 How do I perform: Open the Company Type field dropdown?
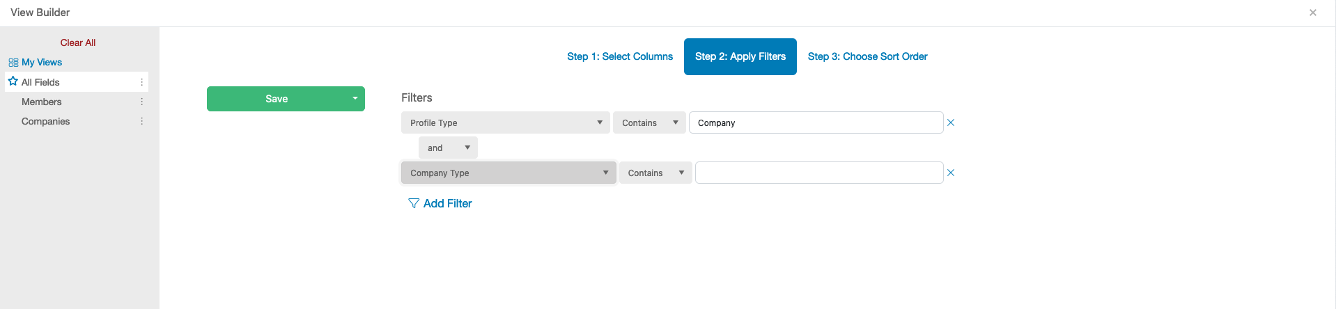pyautogui.click(x=508, y=173)
